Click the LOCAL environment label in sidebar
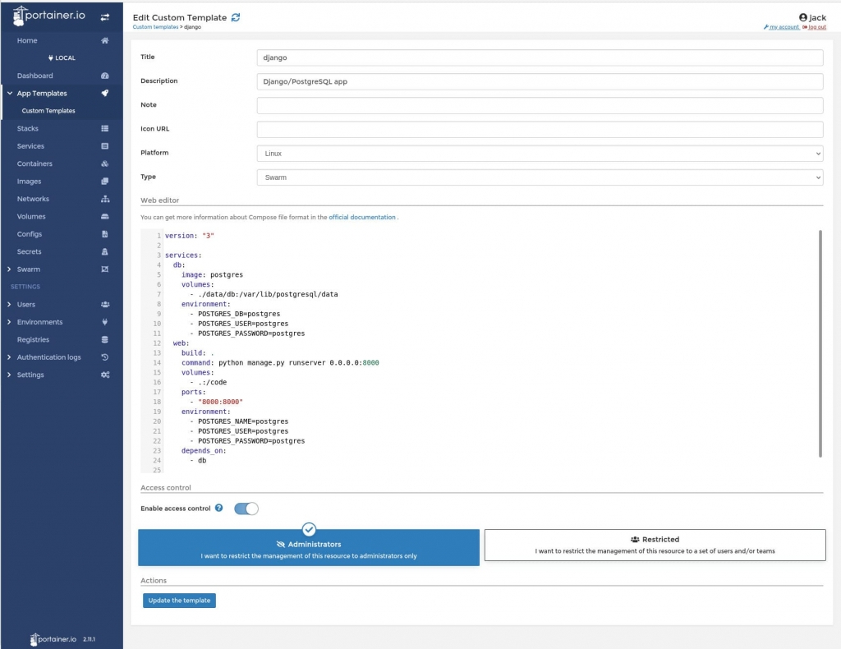The image size is (841, 649). 62,58
